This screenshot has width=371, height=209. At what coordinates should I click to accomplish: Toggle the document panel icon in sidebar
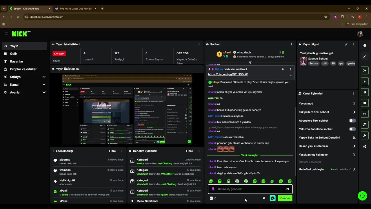tap(365, 92)
